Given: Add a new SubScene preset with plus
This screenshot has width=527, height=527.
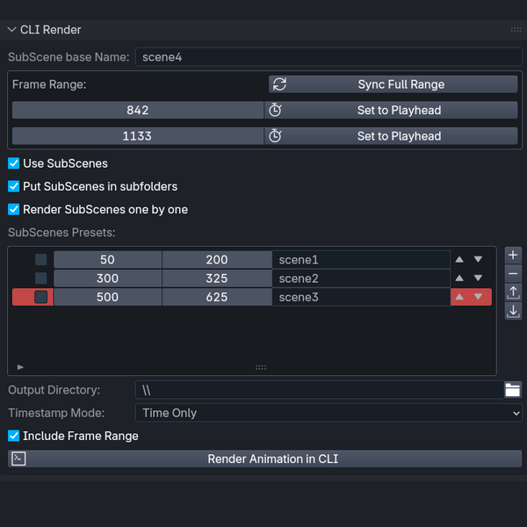Looking at the screenshot, I should pyautogui.click(x=513, y=255).
